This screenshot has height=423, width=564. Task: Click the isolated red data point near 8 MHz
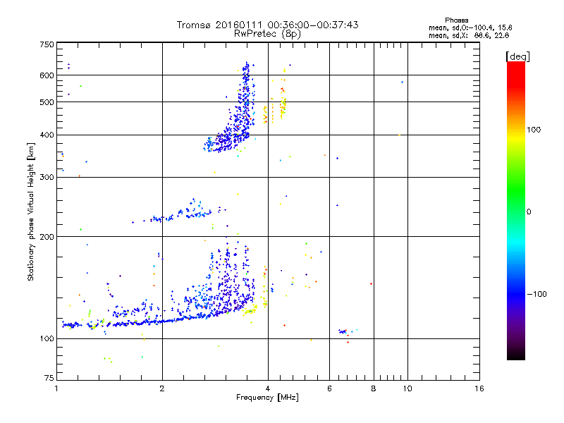point(372,284)
